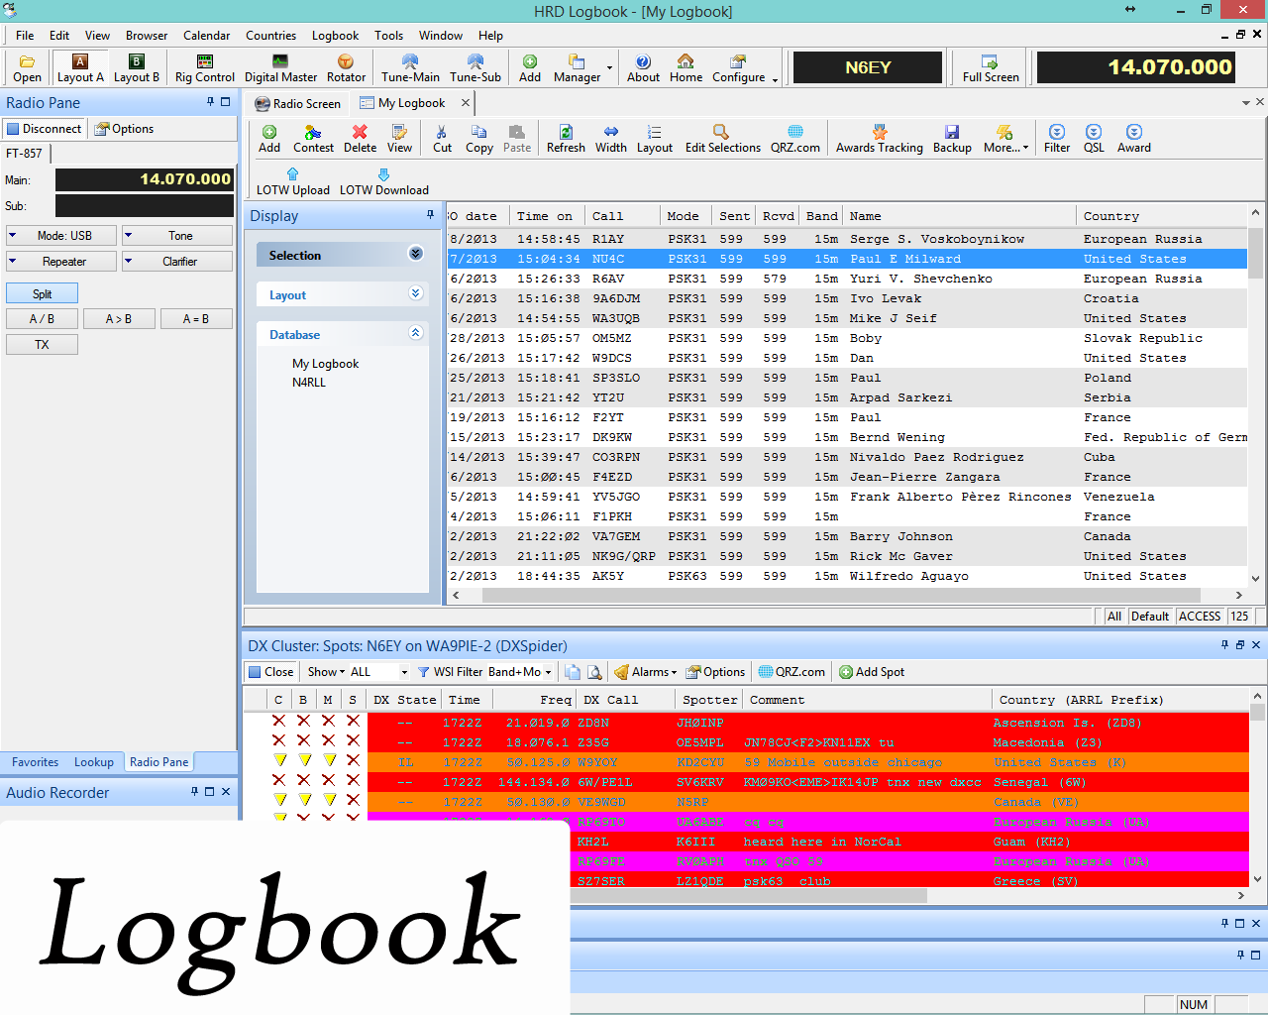The image size is (1268, 1015).
Task: Click Contest in the logbook toolbar
Action: click(x=313, y=139)
